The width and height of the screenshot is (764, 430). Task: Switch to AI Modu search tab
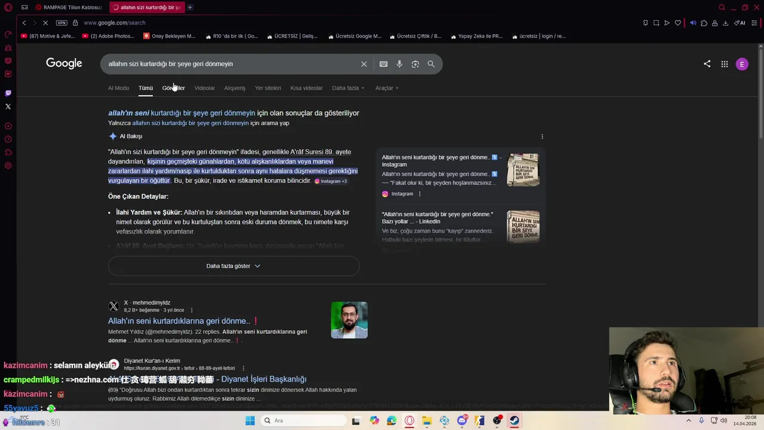click(118, 88)
